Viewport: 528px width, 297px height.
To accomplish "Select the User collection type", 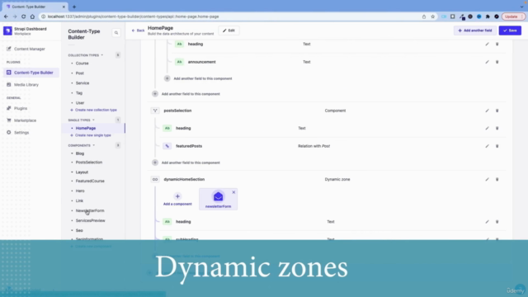I will [80, 102].
